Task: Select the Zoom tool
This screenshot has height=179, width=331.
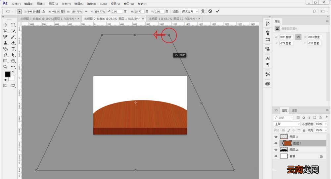Action: click(x=5, y=67)
